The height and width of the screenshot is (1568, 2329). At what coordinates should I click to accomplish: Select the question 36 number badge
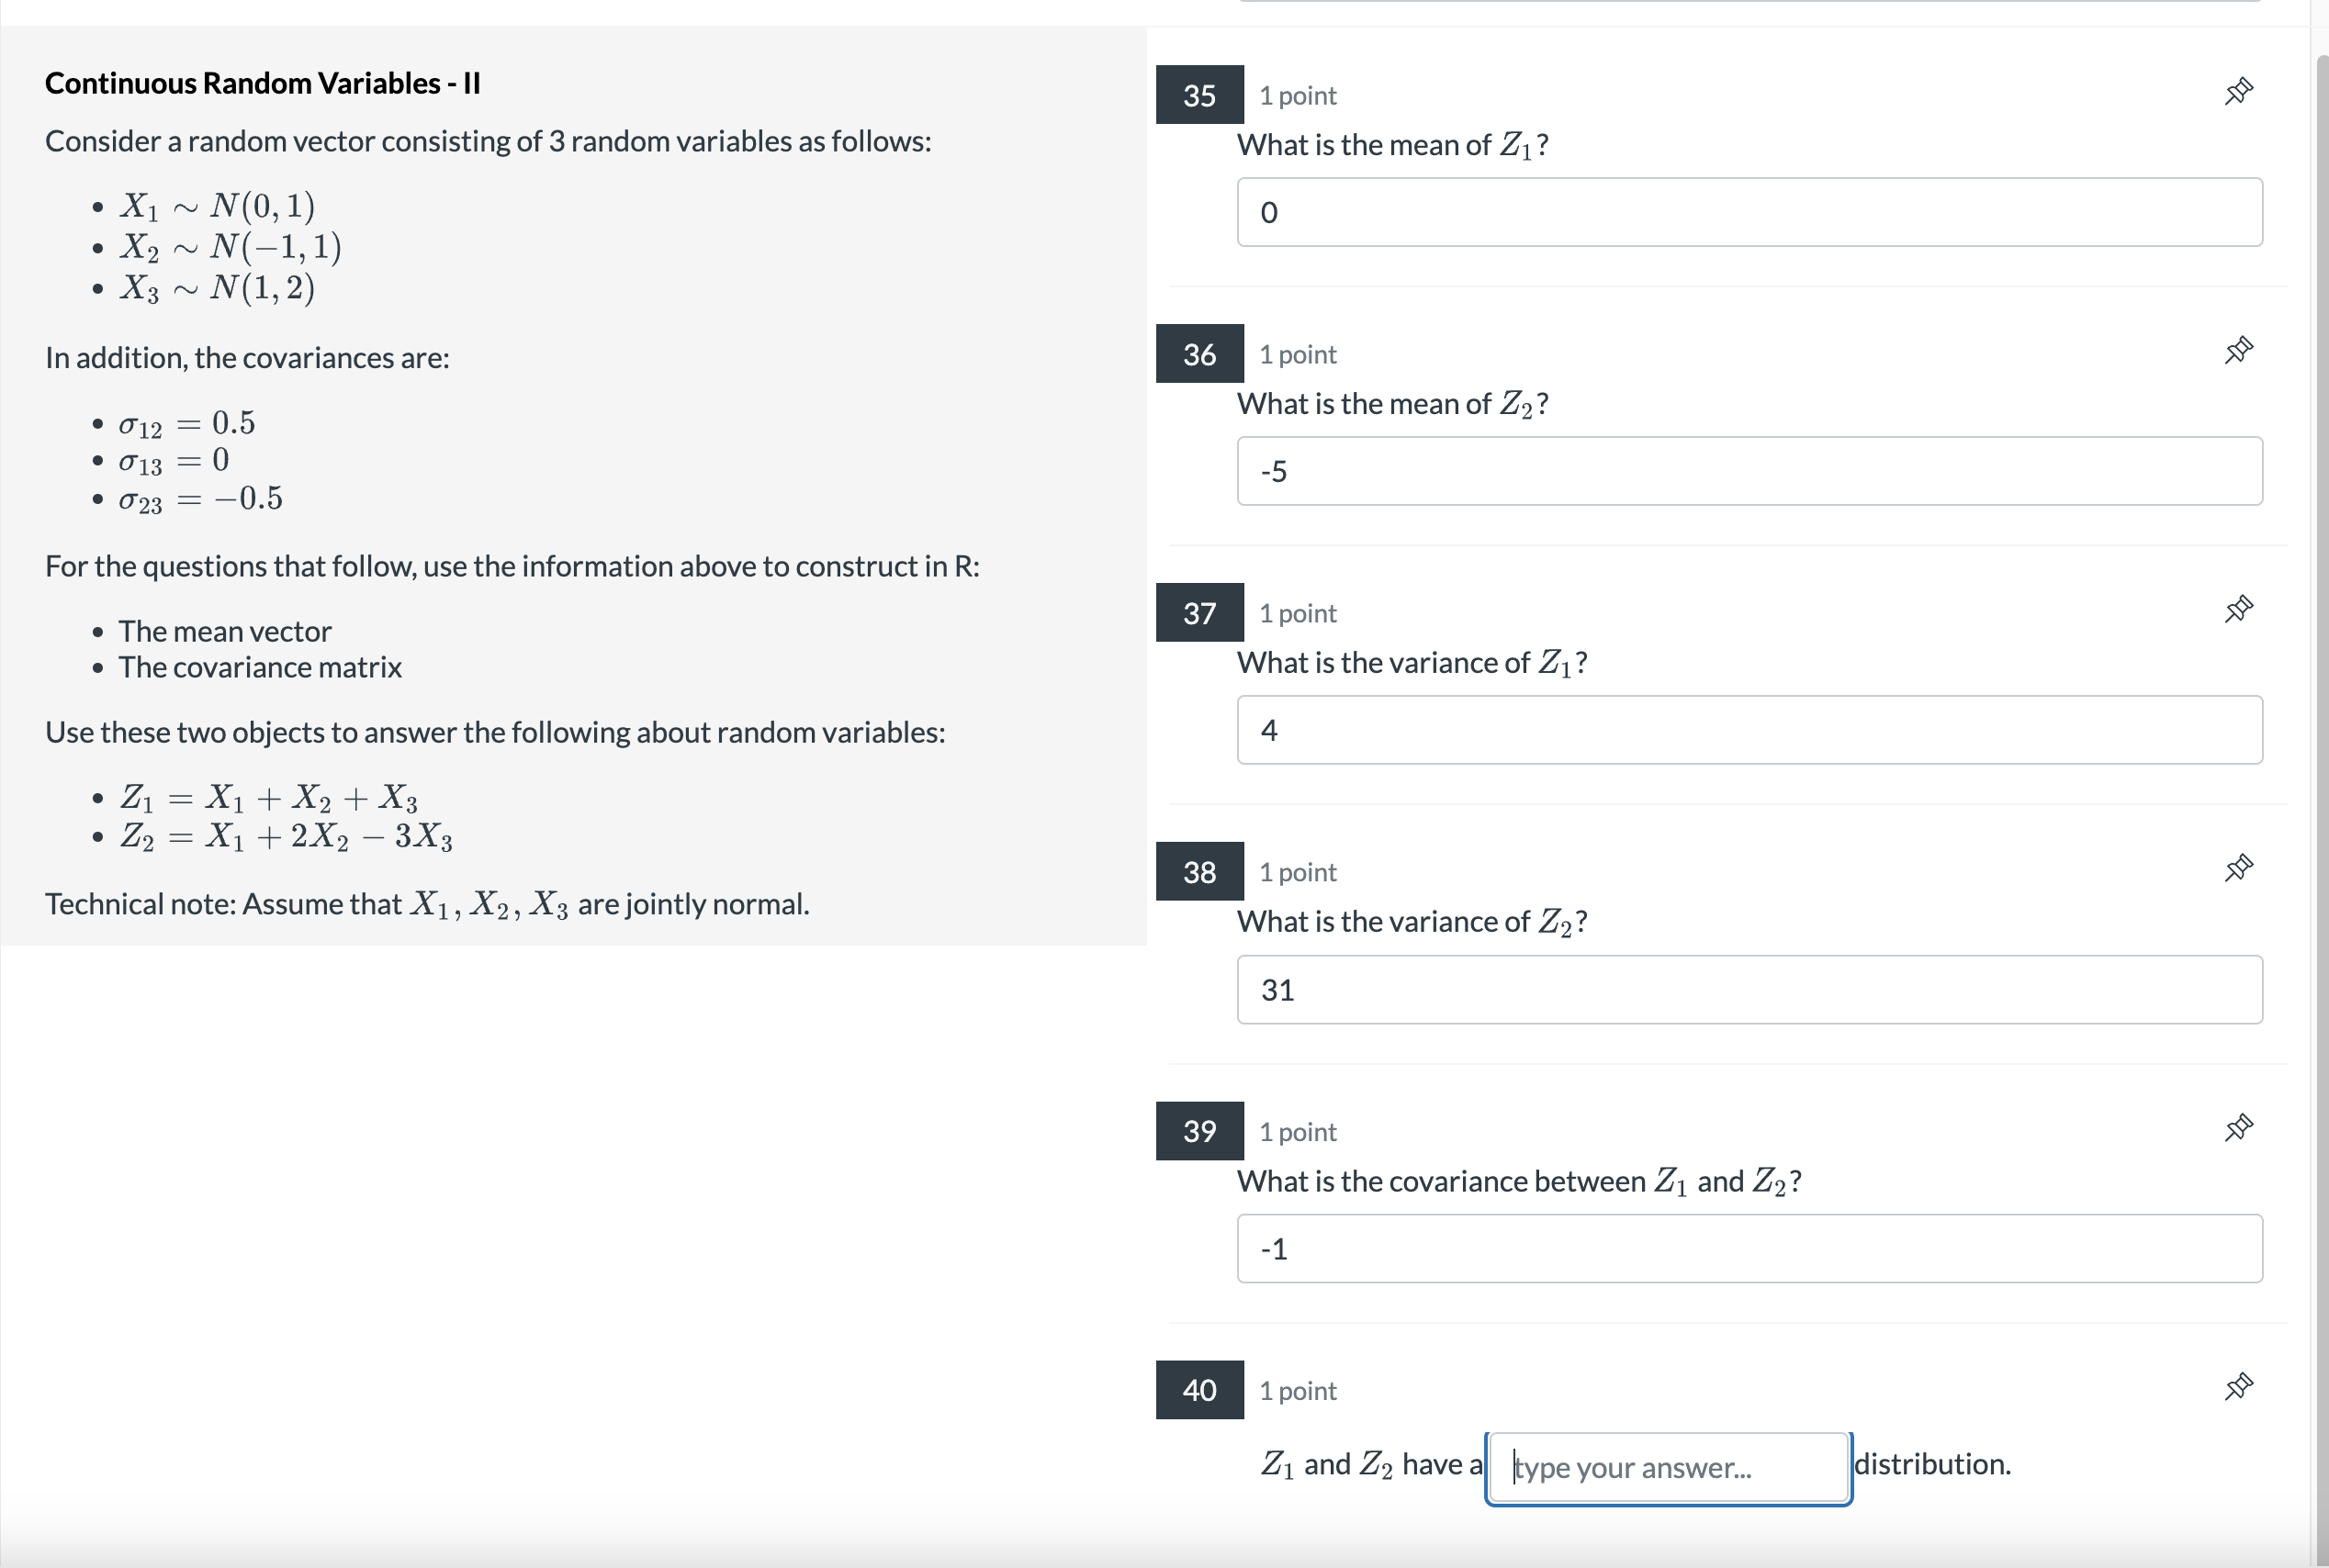1198,354
